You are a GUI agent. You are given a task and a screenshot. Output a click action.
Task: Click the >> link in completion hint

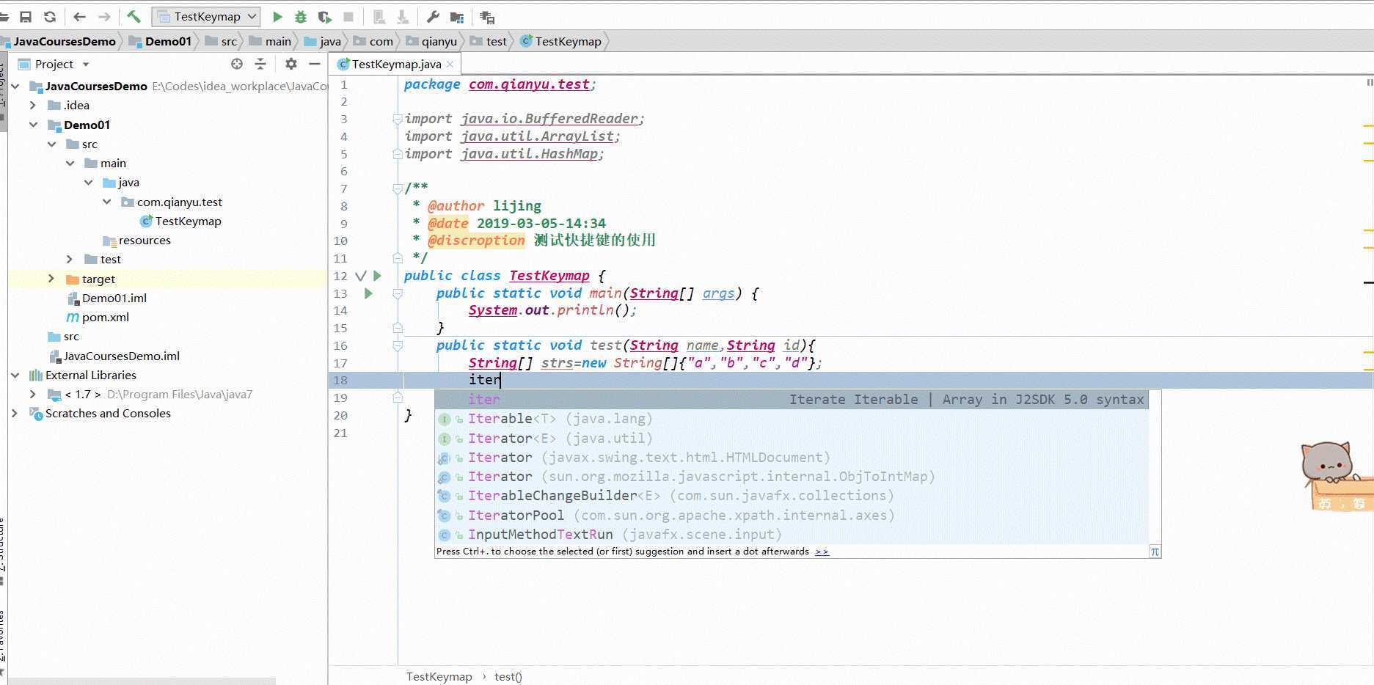[822, 552]
